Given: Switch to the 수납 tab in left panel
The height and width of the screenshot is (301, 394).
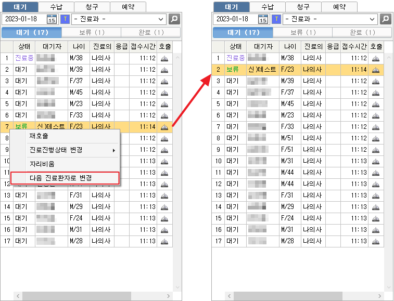Looking at the screenshot, I should point(56,7).
